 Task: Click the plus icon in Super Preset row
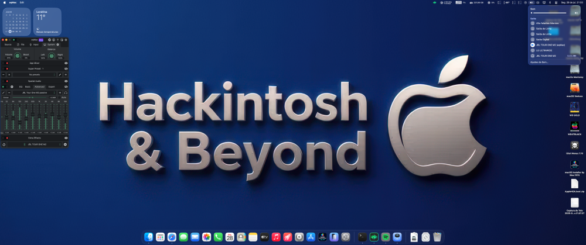(66, 75)
